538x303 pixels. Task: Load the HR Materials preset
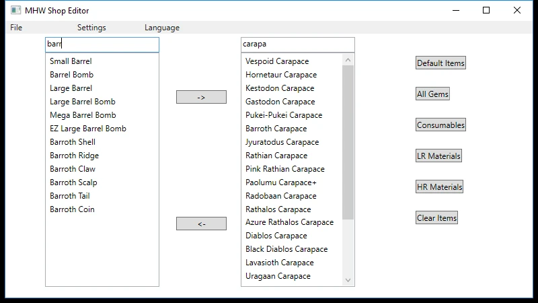click(x=439, y=187)
